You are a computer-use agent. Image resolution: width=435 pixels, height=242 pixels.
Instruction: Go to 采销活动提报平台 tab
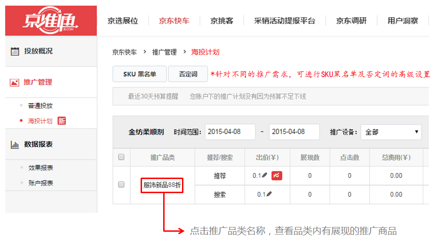[x=285, y=21]
